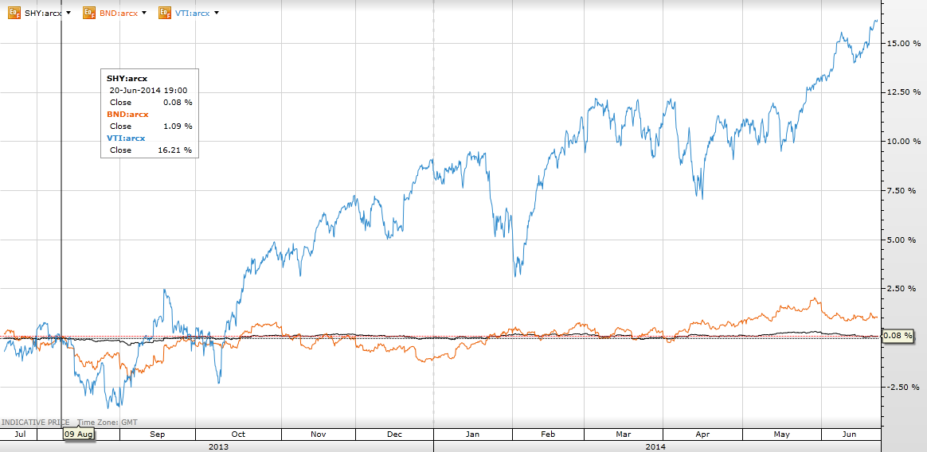Click the 2013 year label
The width and height of the screenshot is (927, 452).
(217, 446)
